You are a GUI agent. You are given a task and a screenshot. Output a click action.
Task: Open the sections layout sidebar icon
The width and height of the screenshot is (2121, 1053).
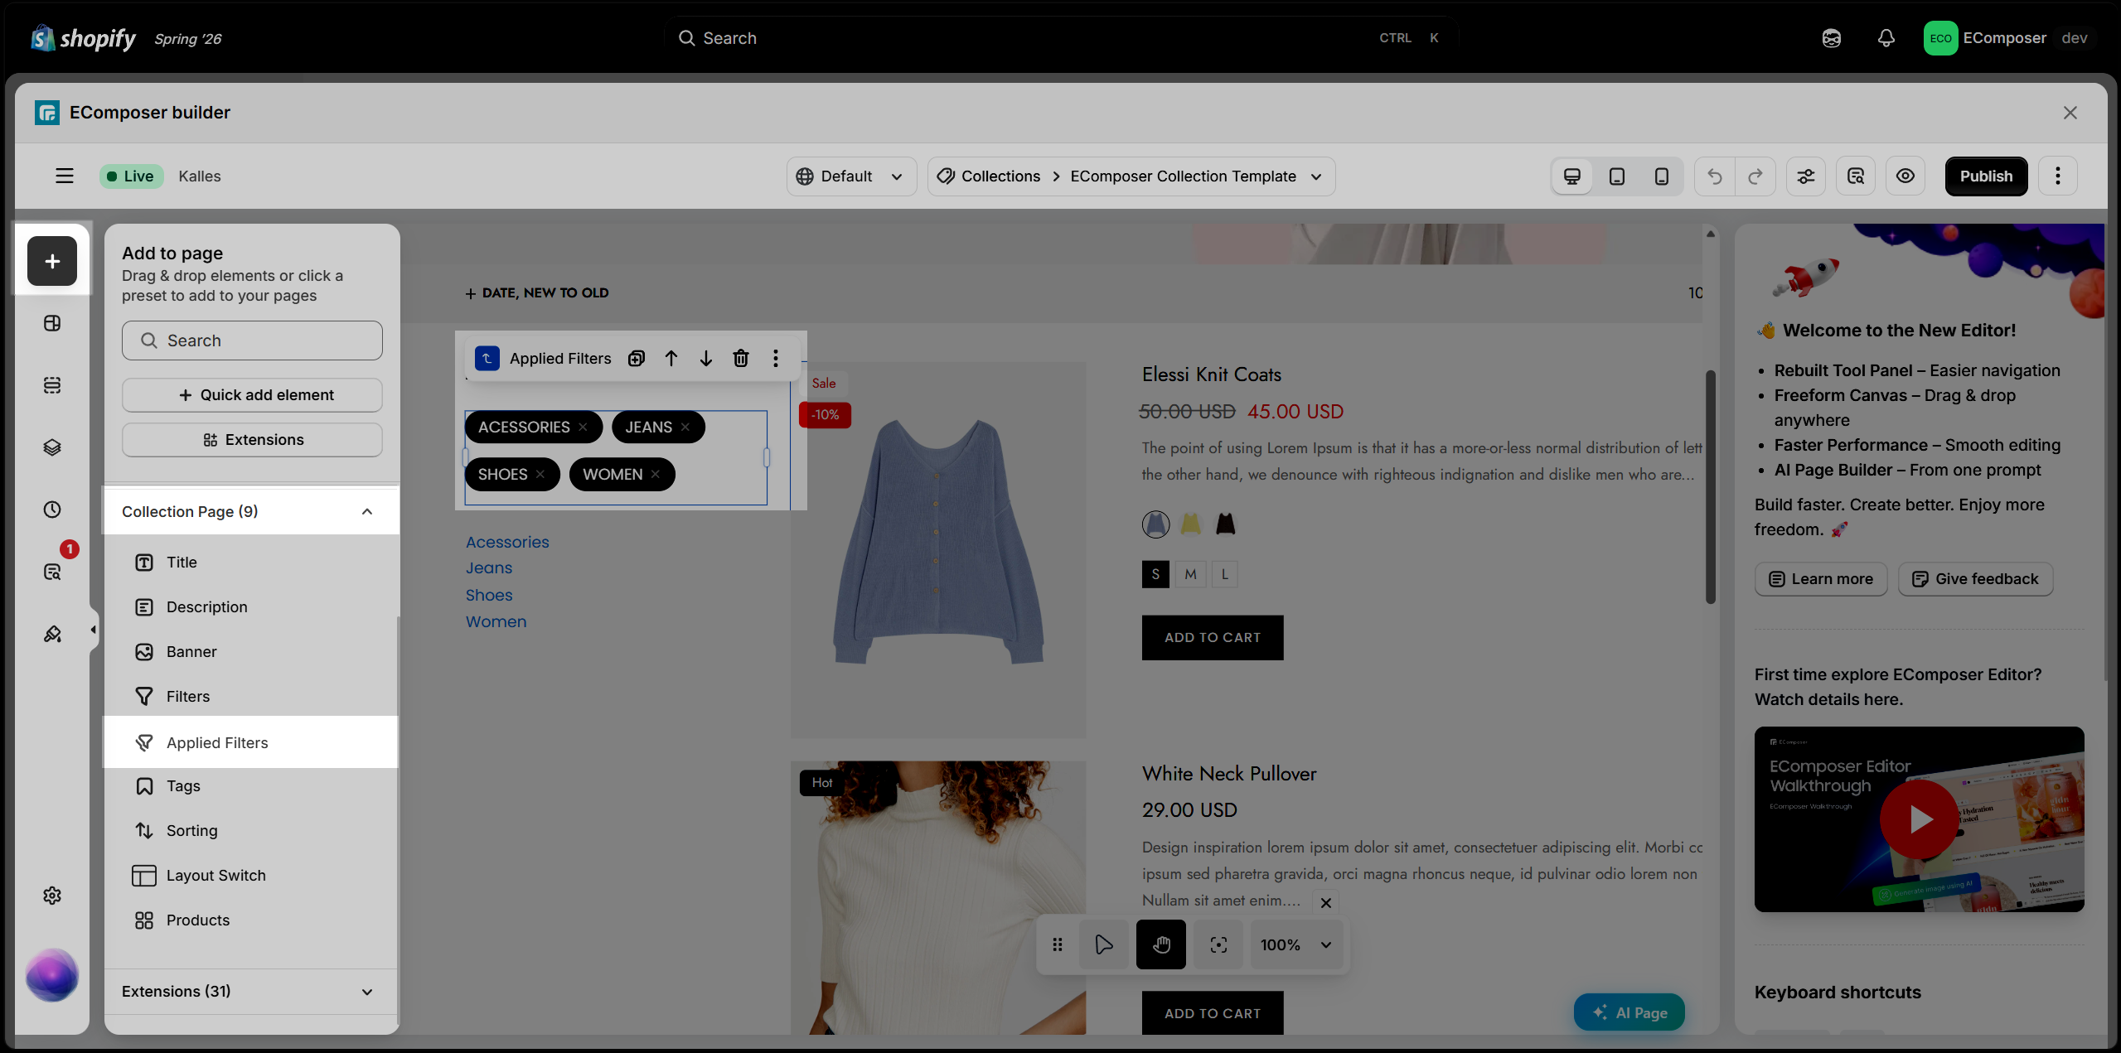pos(52,323)
